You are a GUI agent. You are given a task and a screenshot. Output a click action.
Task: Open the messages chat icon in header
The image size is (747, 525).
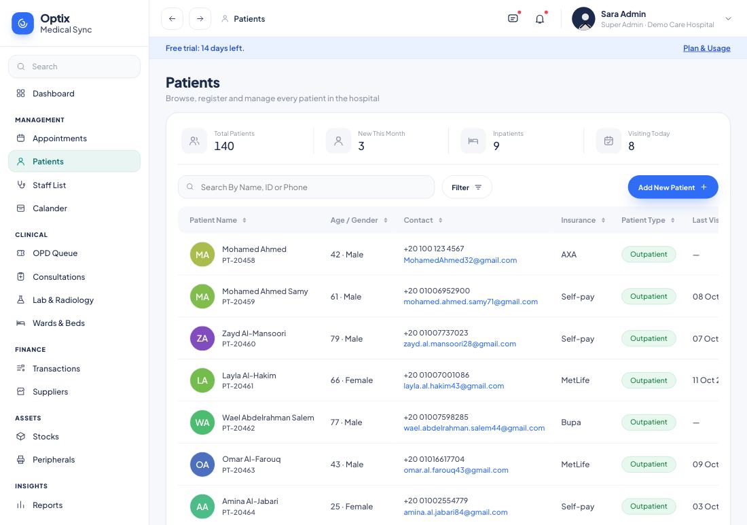513,18
